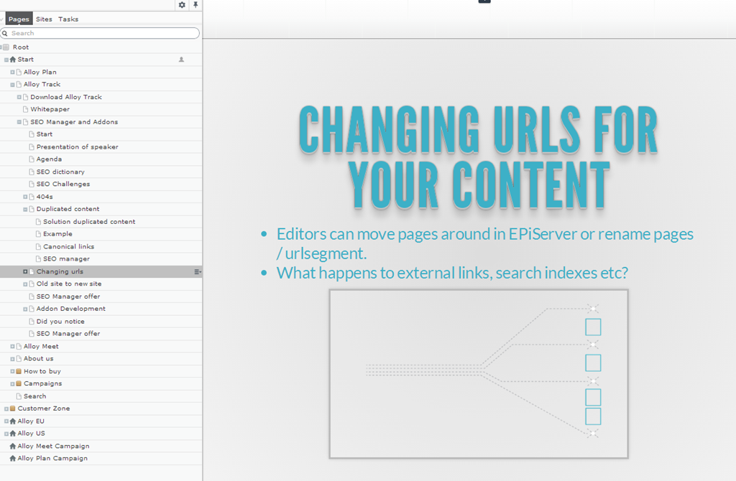Click the Search input field
The width and height of the screenshot is (736, 481).
point(101,33)
